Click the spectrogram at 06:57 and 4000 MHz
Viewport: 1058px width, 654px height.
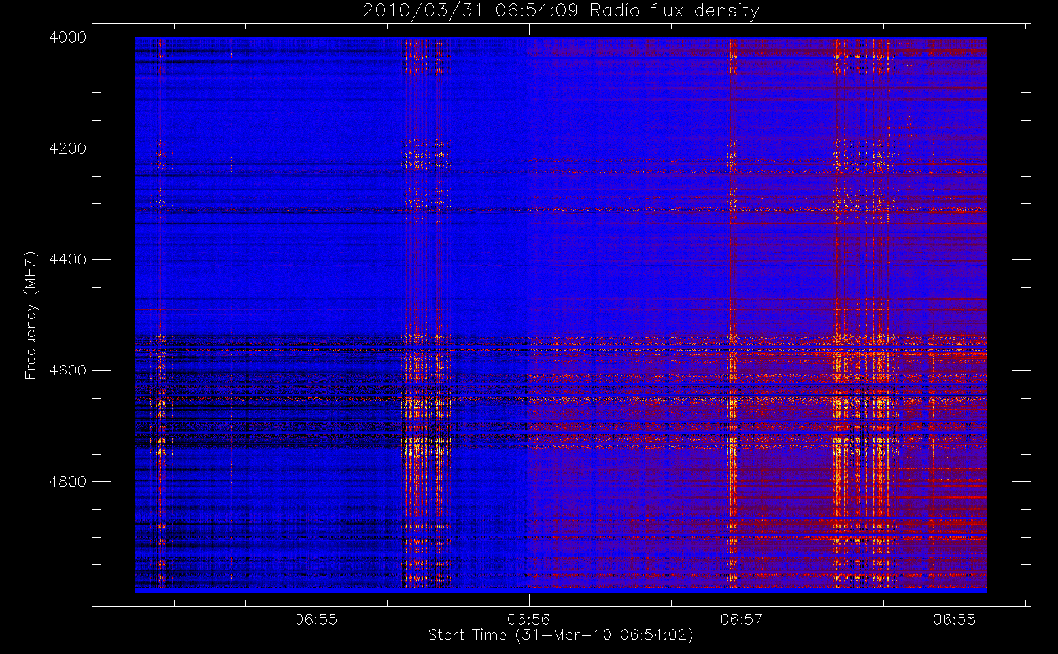(742, 39)
